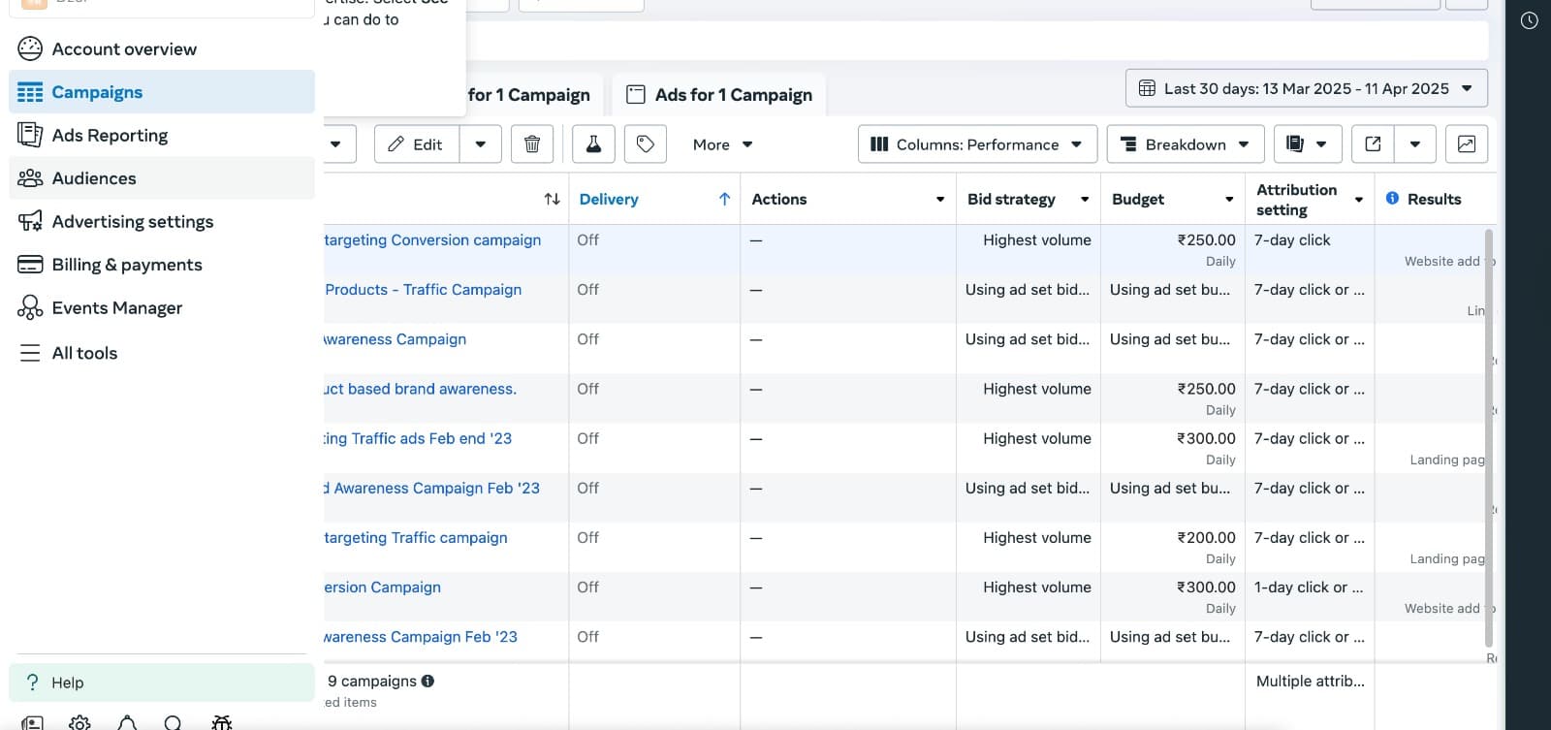Click the up-down sort arrows icon left of Delivery
1551x730 pixels.
[553, 199]
